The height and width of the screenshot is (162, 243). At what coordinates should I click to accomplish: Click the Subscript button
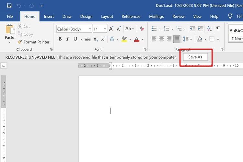pos(96,39)
